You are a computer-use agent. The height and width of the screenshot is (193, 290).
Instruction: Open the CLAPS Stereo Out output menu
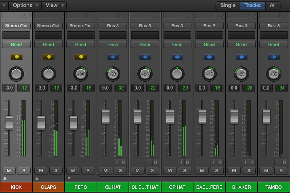point(48,26)
